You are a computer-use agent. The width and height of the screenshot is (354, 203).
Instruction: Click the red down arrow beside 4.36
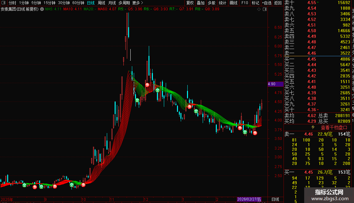coord(318,110)
